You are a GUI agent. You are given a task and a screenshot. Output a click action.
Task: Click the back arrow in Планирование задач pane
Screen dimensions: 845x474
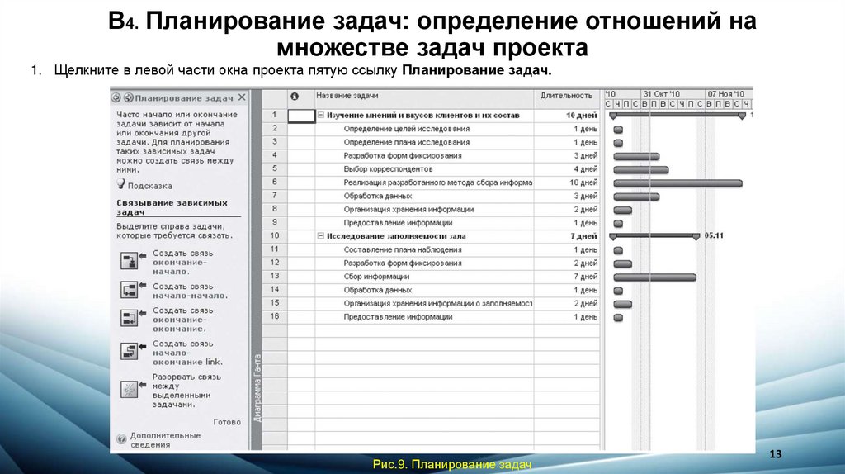pyautogui.click(x=116, y=98)
